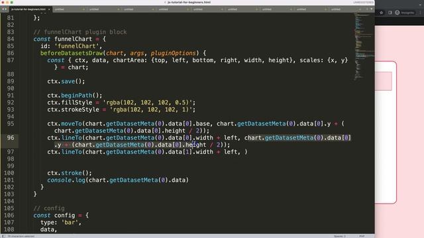
Task: Place the cursor in the '// funnelChart plugin block' comment
Action: (80, 32)
